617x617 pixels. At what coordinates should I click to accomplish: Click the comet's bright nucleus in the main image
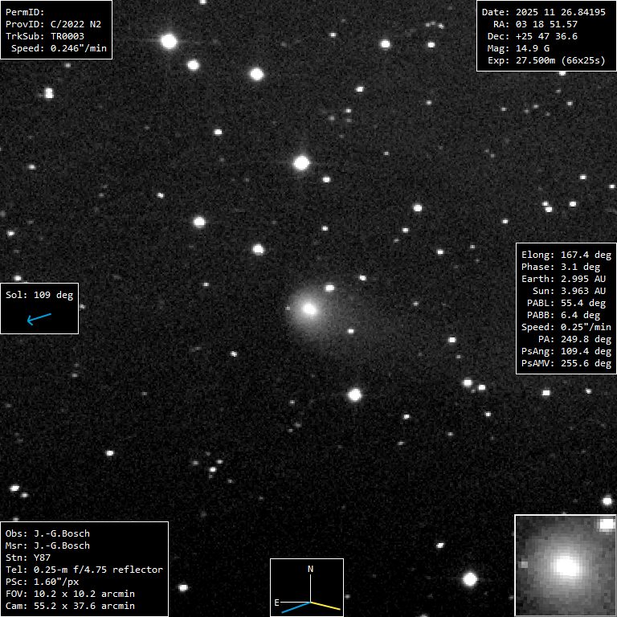tap(309, 308)
